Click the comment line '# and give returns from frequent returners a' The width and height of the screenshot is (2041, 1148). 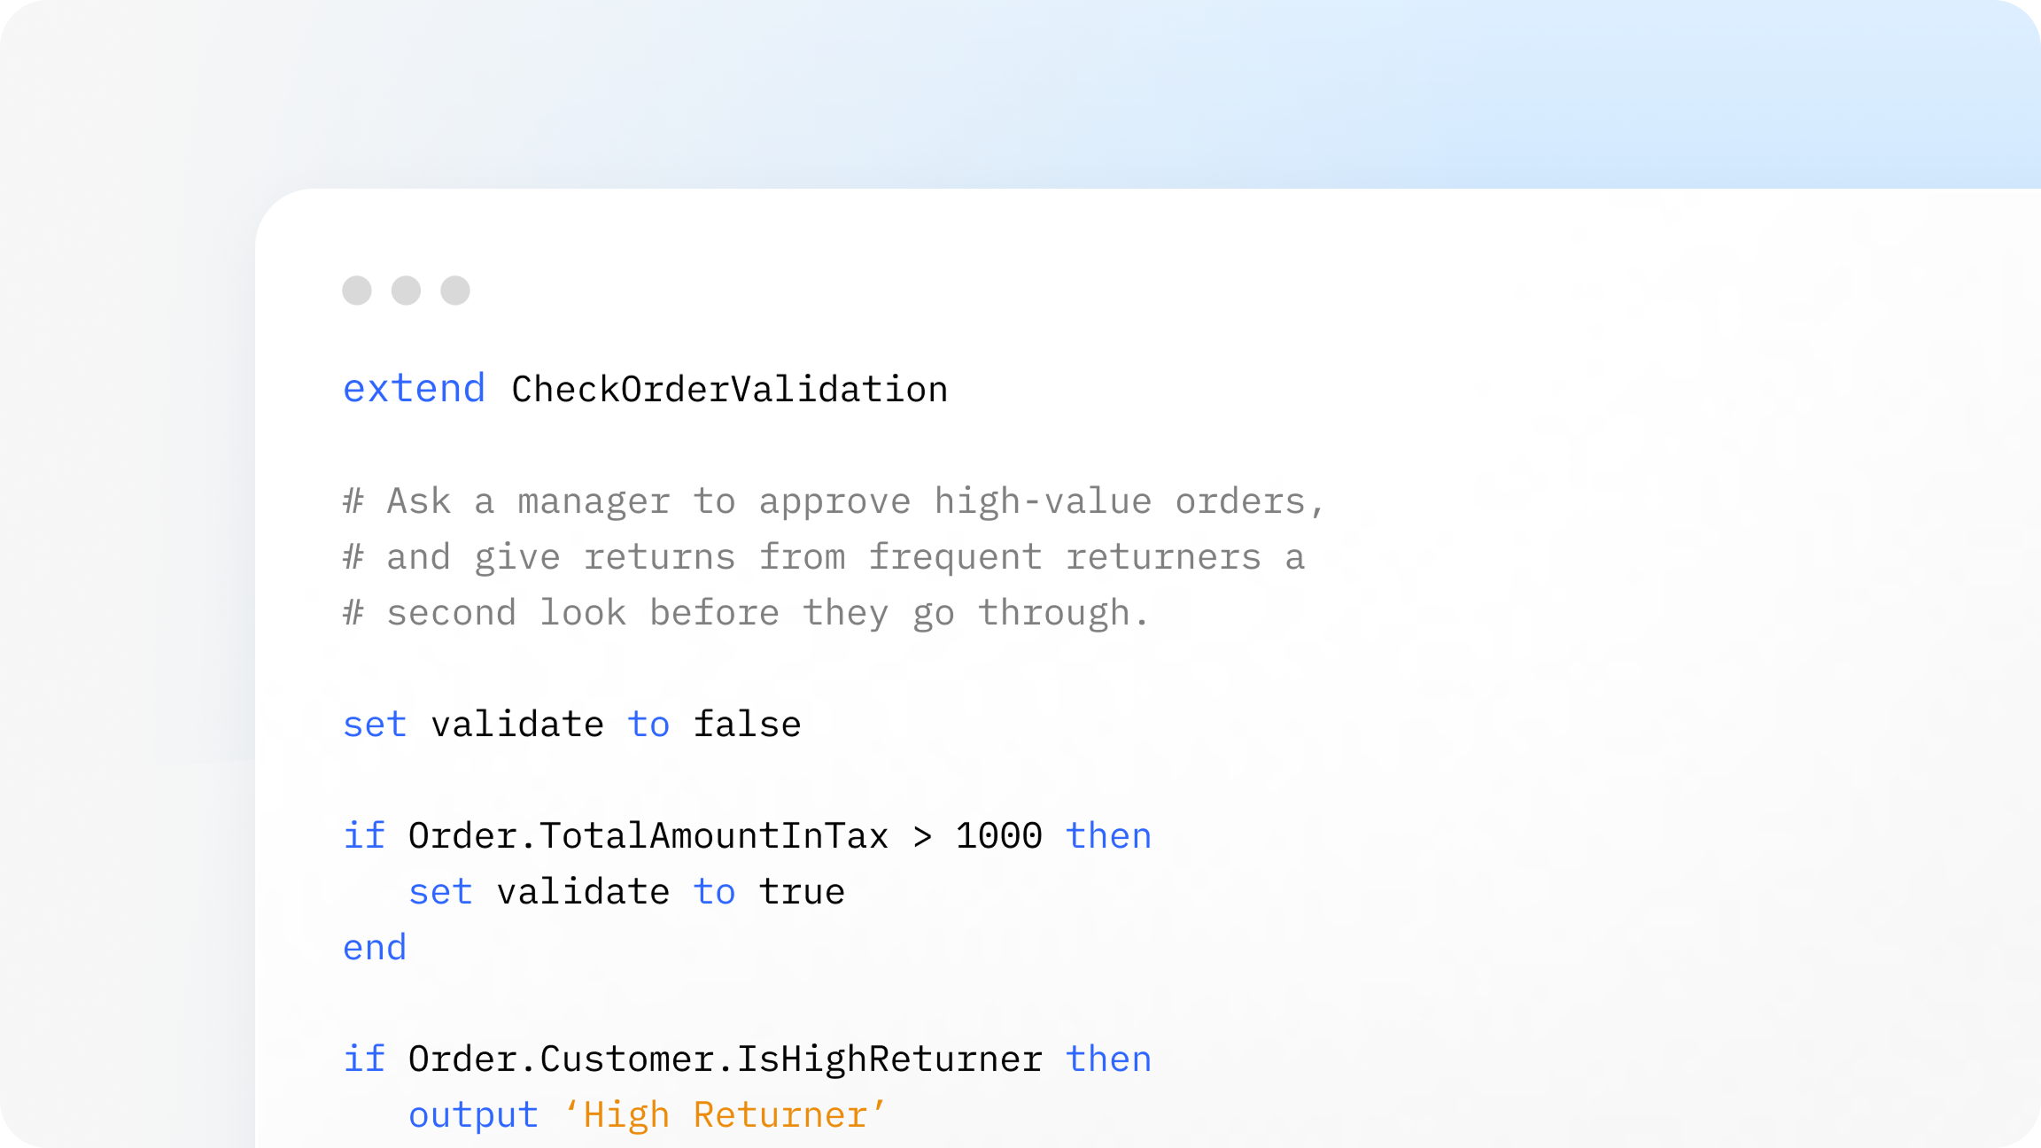(824, 557)
